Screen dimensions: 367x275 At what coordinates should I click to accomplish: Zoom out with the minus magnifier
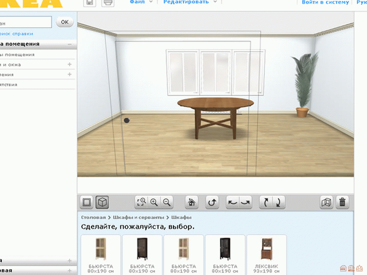tap(167, 202)
